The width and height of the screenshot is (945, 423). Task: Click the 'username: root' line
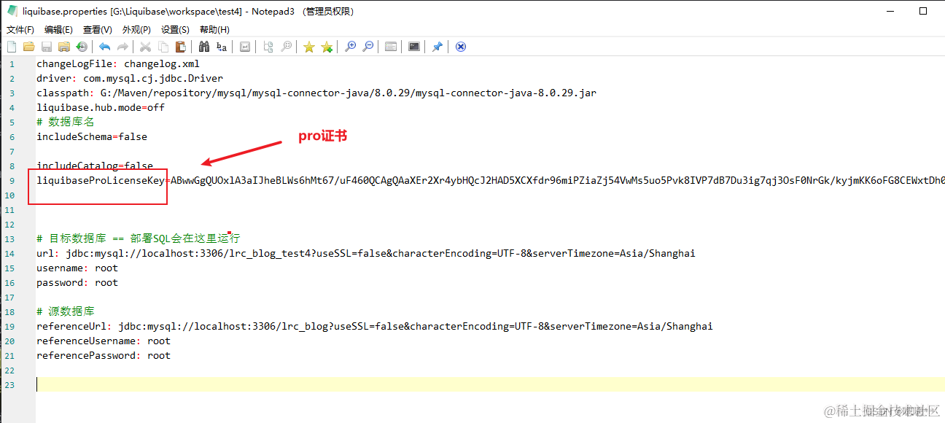pyautogui.click(x=77, y=268)
